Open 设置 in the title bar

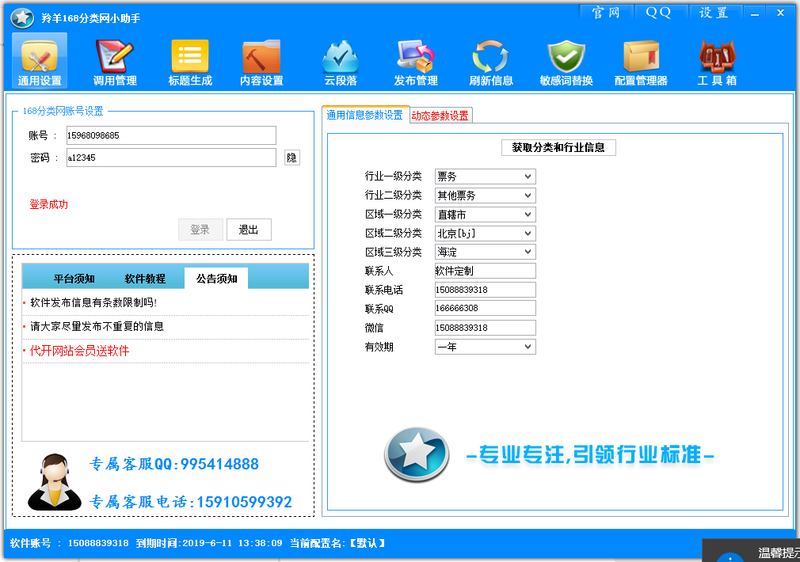pyautogui.click(x=714, y=12)
